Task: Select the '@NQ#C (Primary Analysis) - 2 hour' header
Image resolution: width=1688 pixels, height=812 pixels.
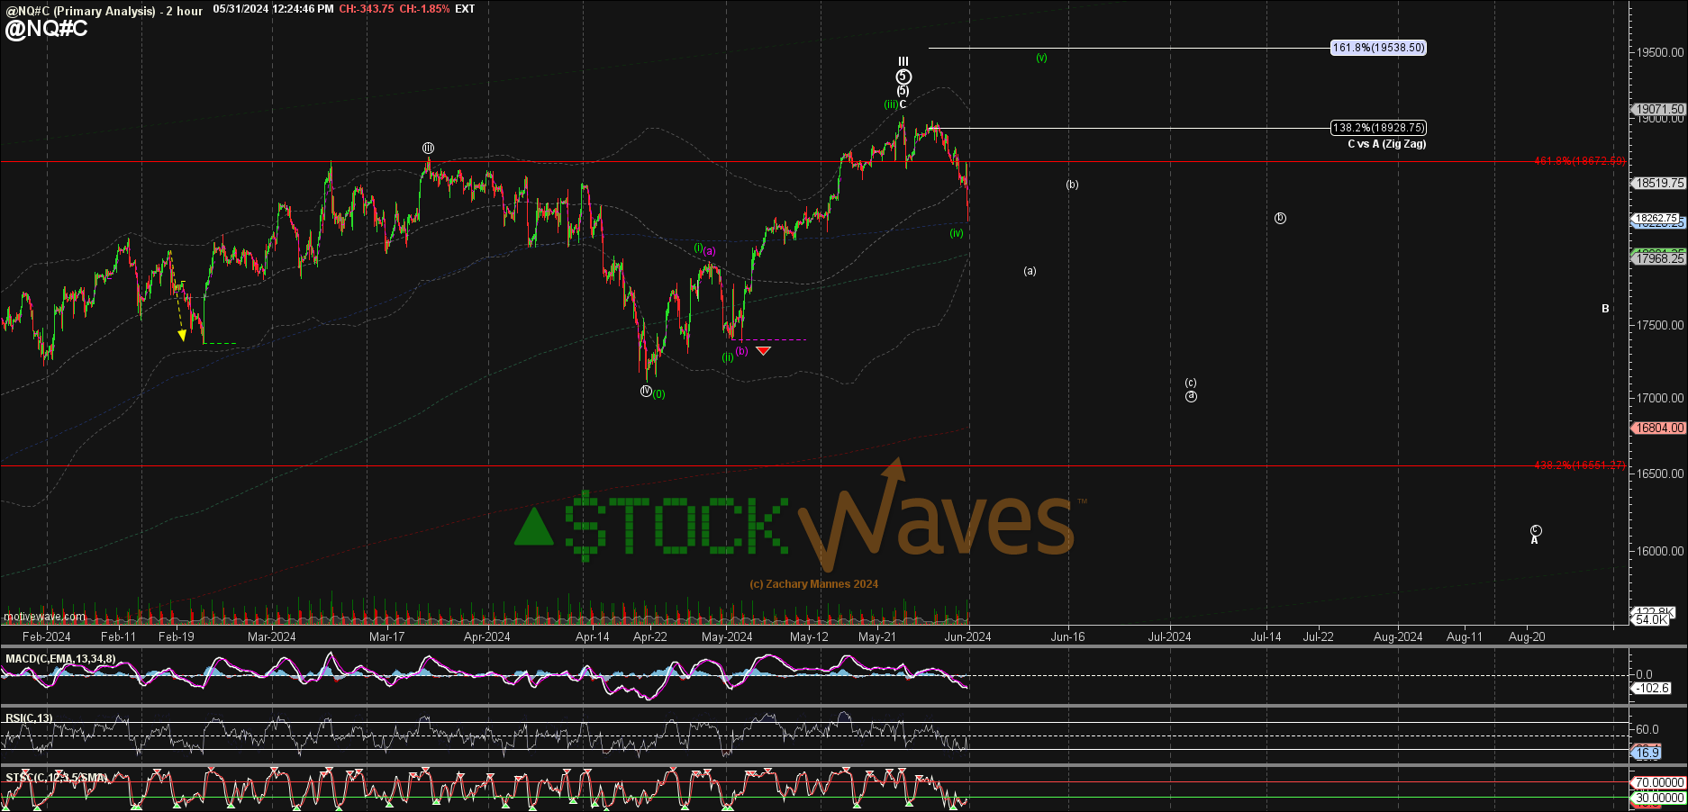Action: [104, 11]
